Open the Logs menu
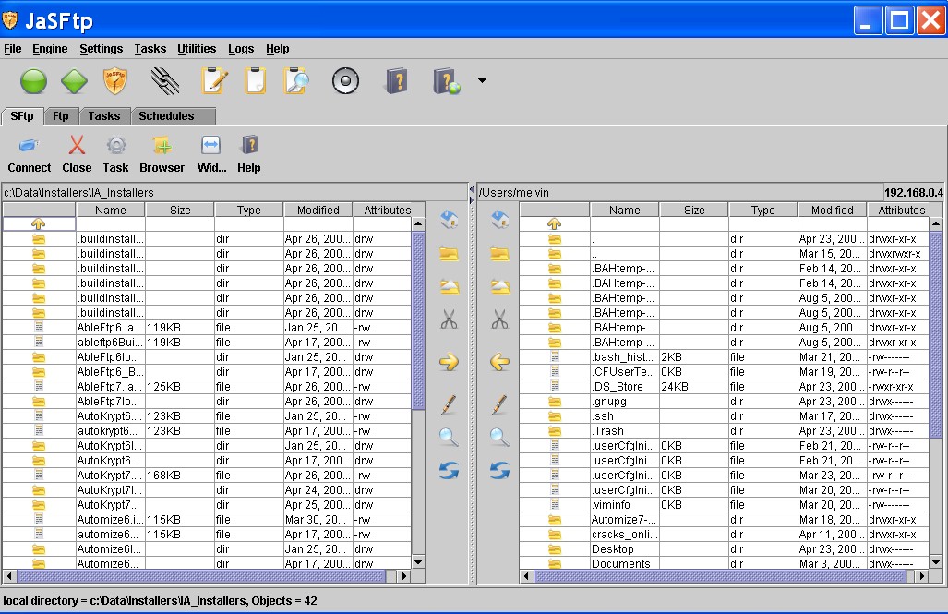The image size is (948, 614). pyautogui.click(x=241, y=48)
